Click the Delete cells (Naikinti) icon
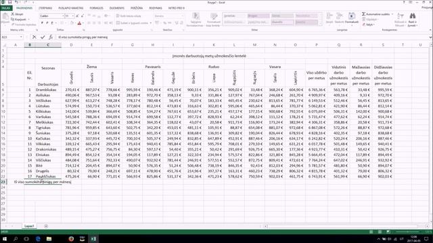This screenshot has height=243, width=433. (x=340, y=16)
